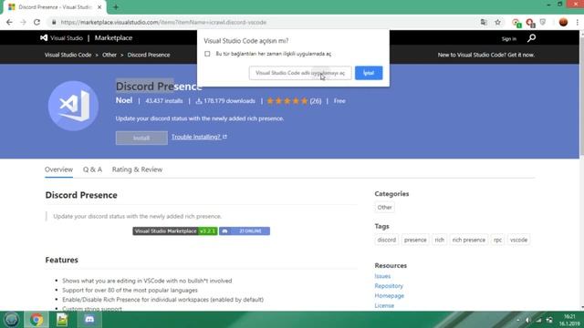Screen dimensions: 584x328
Task: Click the Discord online badge
Action: 245,231
